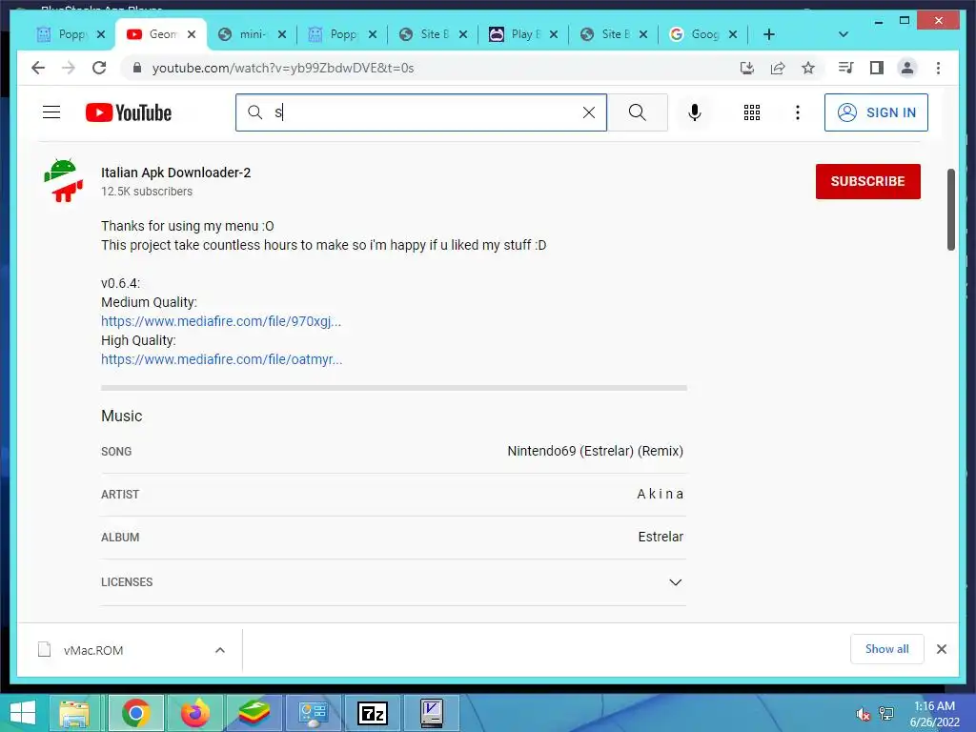976x732 pixels.
Task: Click the page vertical scrollbar thumb
Action: [950, 209]
